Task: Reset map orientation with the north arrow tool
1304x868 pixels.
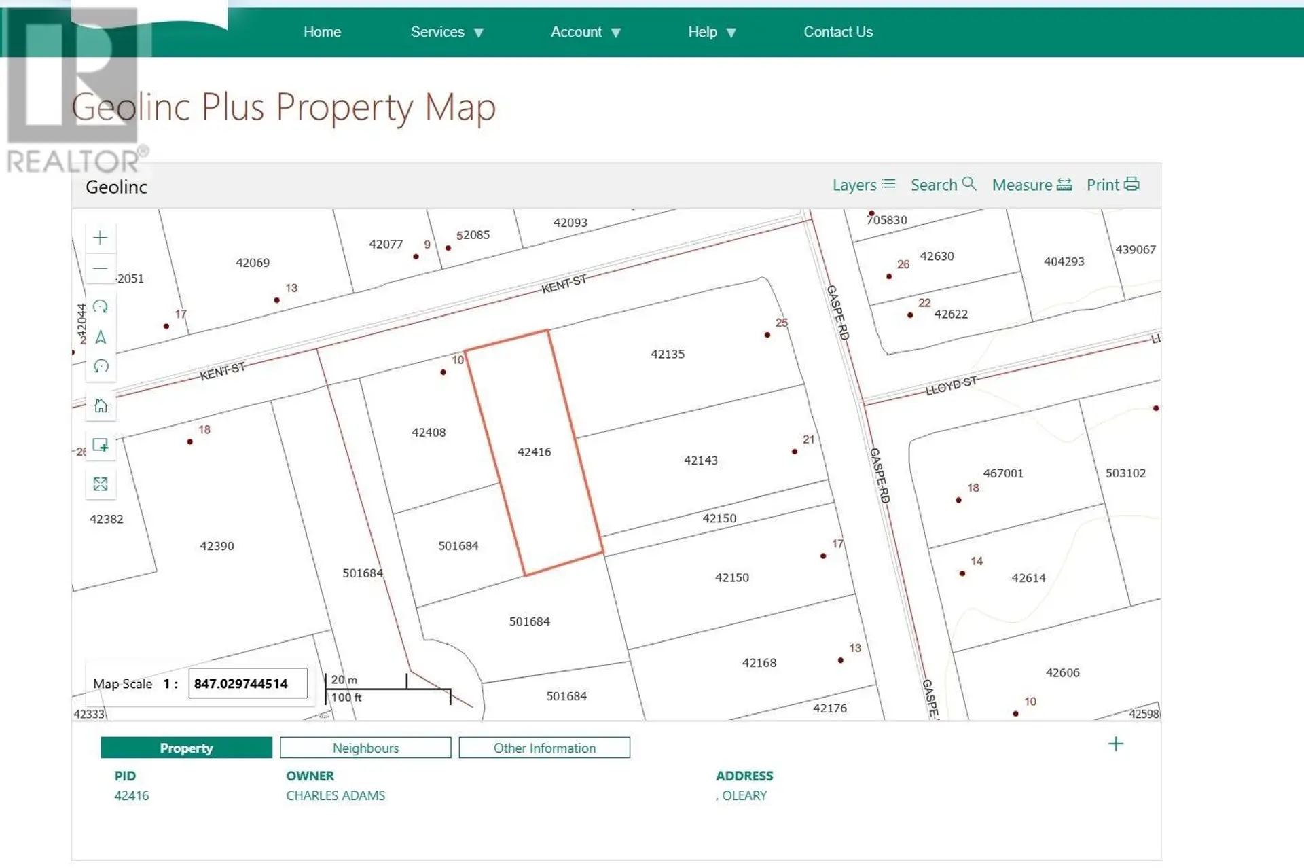Action: (x=101, y=336)
